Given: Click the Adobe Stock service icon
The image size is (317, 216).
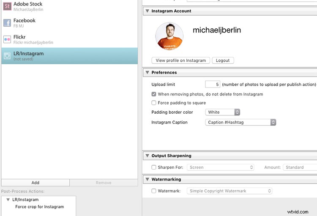Looking at the screenshot, I should (7, 6).
